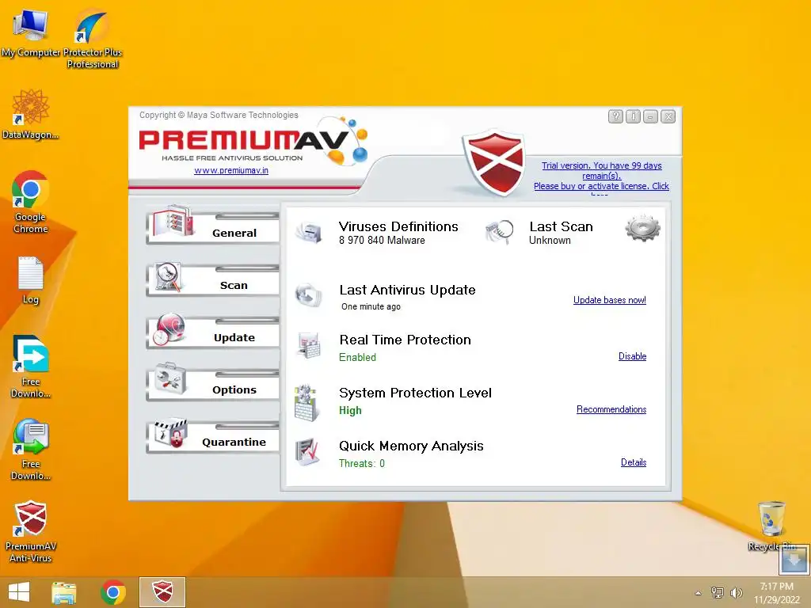
Task: Open the Quarantine section
Action: 212,436
